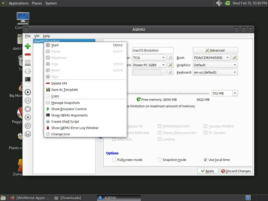Open the VM menu in AQEMU
The image size is (268, 201).
click(37, 36)
